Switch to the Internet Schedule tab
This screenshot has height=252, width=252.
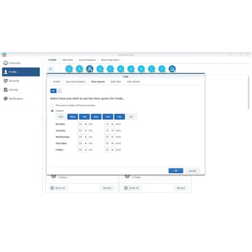coord(75,82)
